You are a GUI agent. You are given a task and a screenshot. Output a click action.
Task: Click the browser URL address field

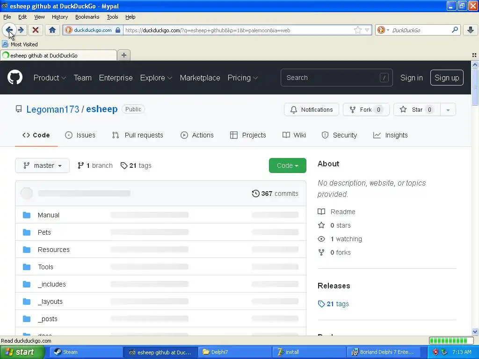click(238, 30)
